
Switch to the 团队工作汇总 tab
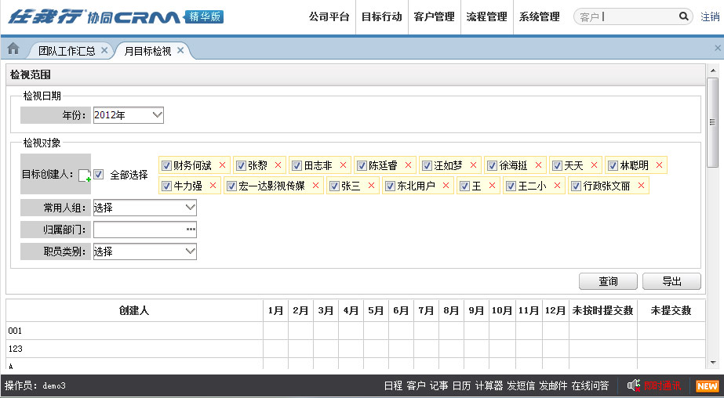click(67, 51)
